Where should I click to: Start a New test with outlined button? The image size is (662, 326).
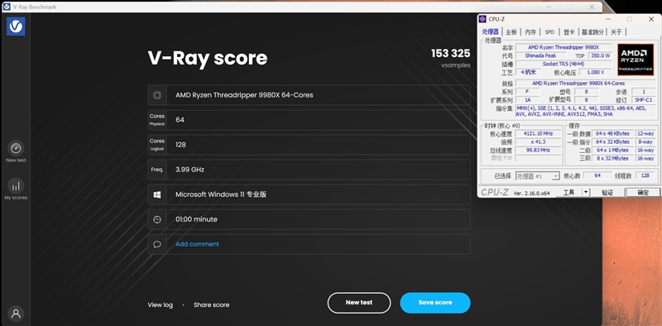(x=359, y=303)
